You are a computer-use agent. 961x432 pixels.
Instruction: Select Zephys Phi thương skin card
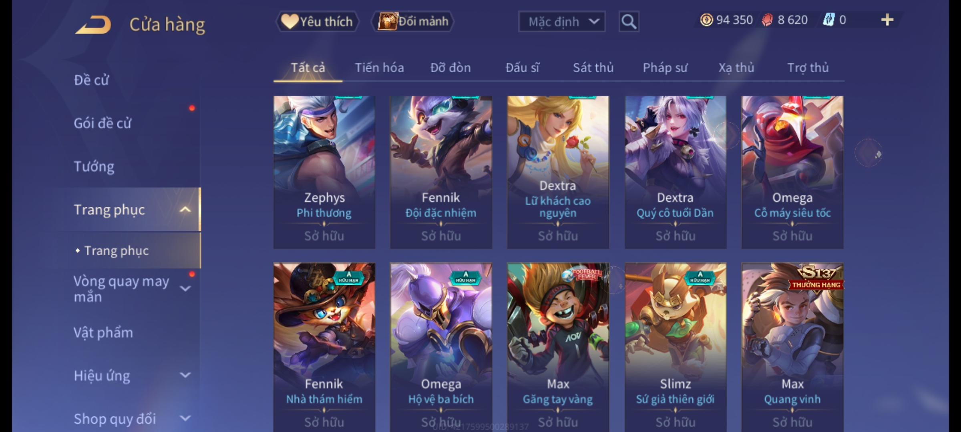pyautogui.click(x=324, y=172)
